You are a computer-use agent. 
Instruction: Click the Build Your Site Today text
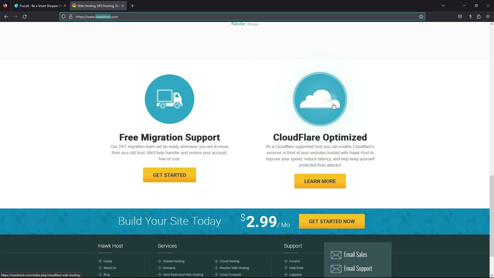pos(169,221)
